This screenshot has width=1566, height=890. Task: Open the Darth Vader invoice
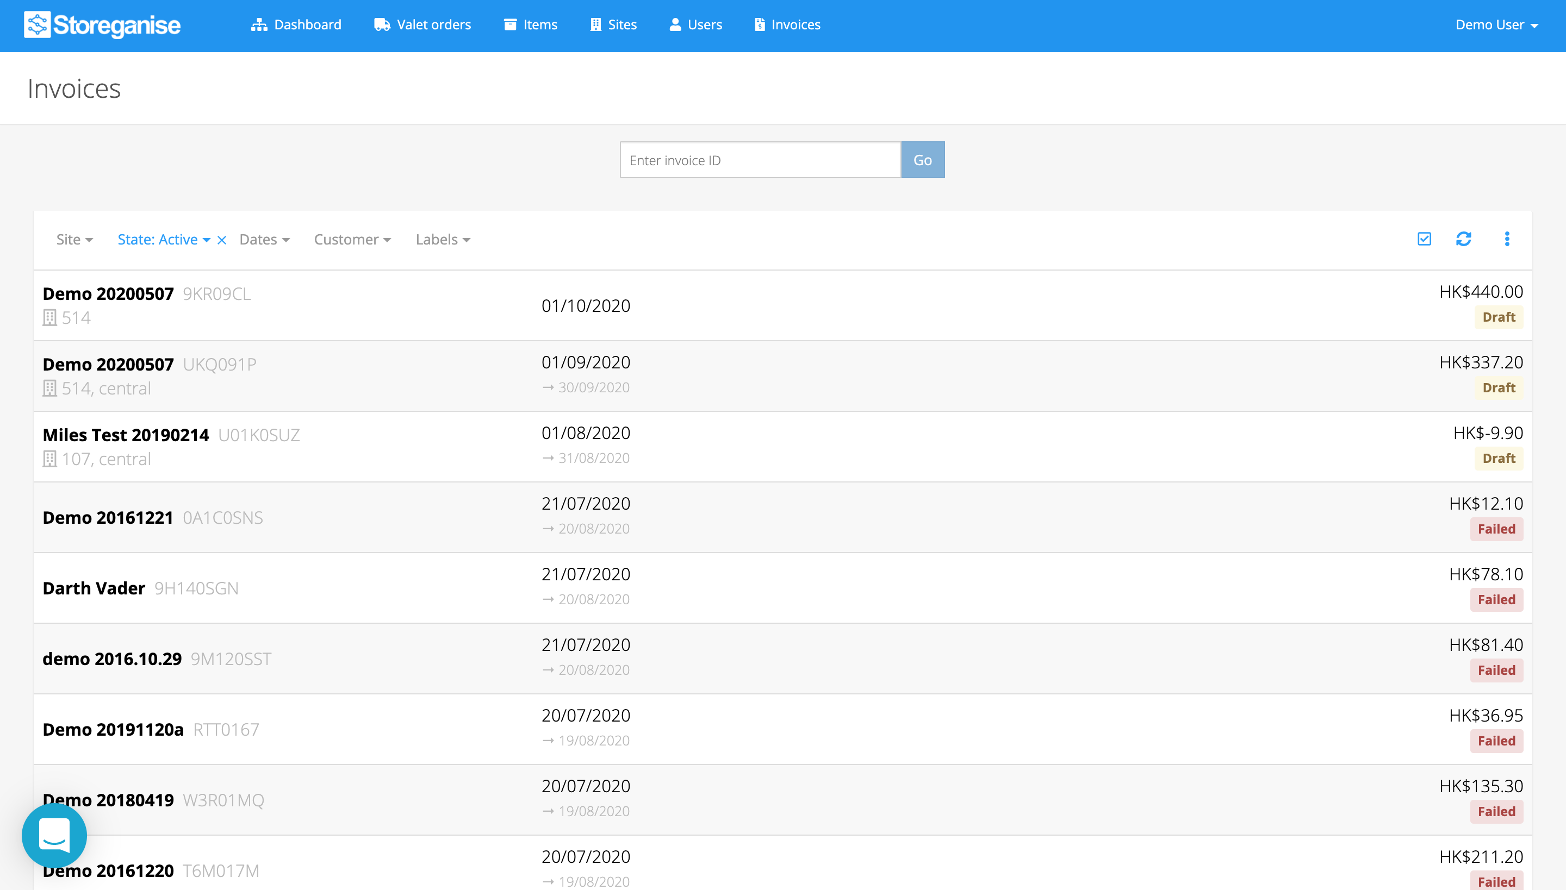pyautogui.click(x=94, y=588)
